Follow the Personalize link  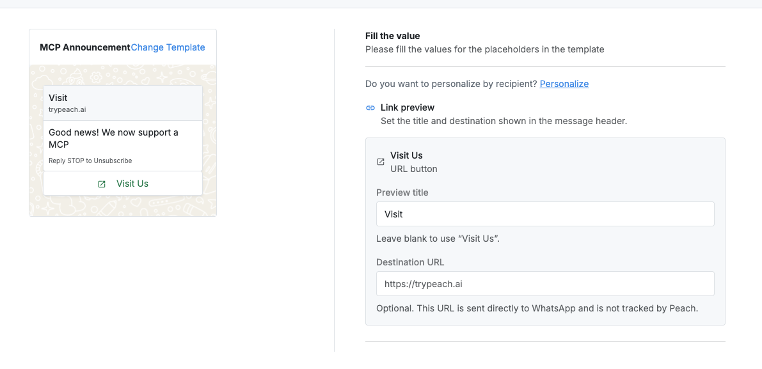[564, 84]
